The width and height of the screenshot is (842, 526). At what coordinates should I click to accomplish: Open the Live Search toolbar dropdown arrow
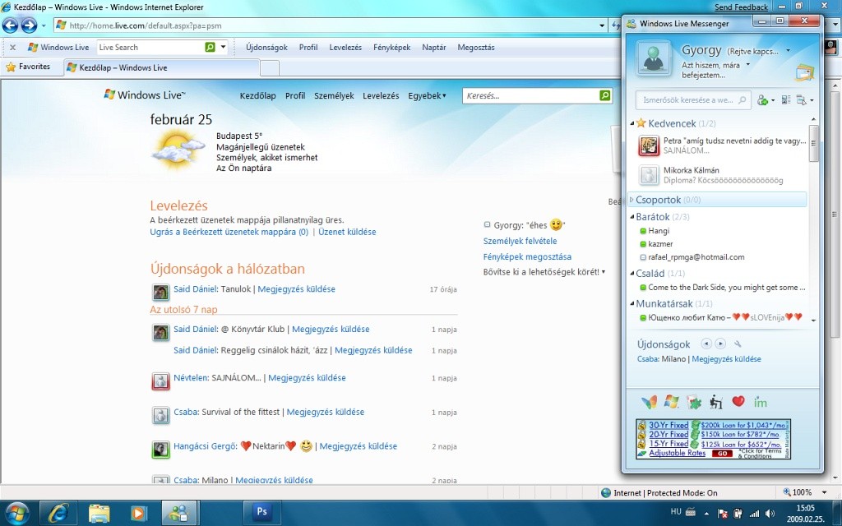point(224,47)
